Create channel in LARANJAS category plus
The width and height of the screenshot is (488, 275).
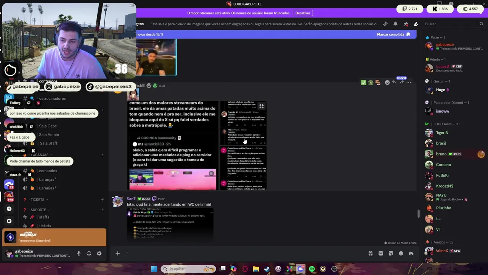[102, 155]
